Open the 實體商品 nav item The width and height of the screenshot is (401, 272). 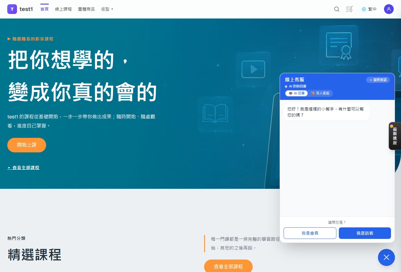[x=86, y=9]
